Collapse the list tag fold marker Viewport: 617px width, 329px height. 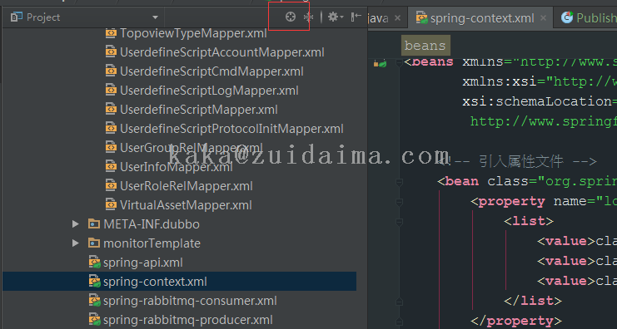coord(399,222)
